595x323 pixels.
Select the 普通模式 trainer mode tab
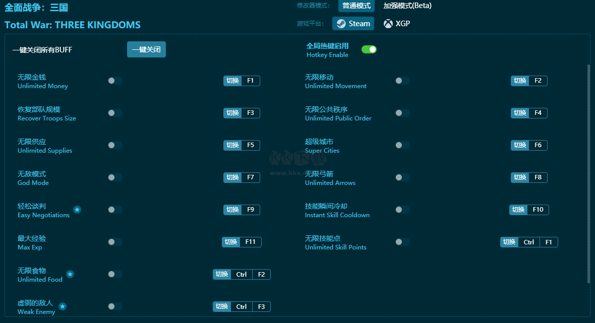tap(356, 6)
